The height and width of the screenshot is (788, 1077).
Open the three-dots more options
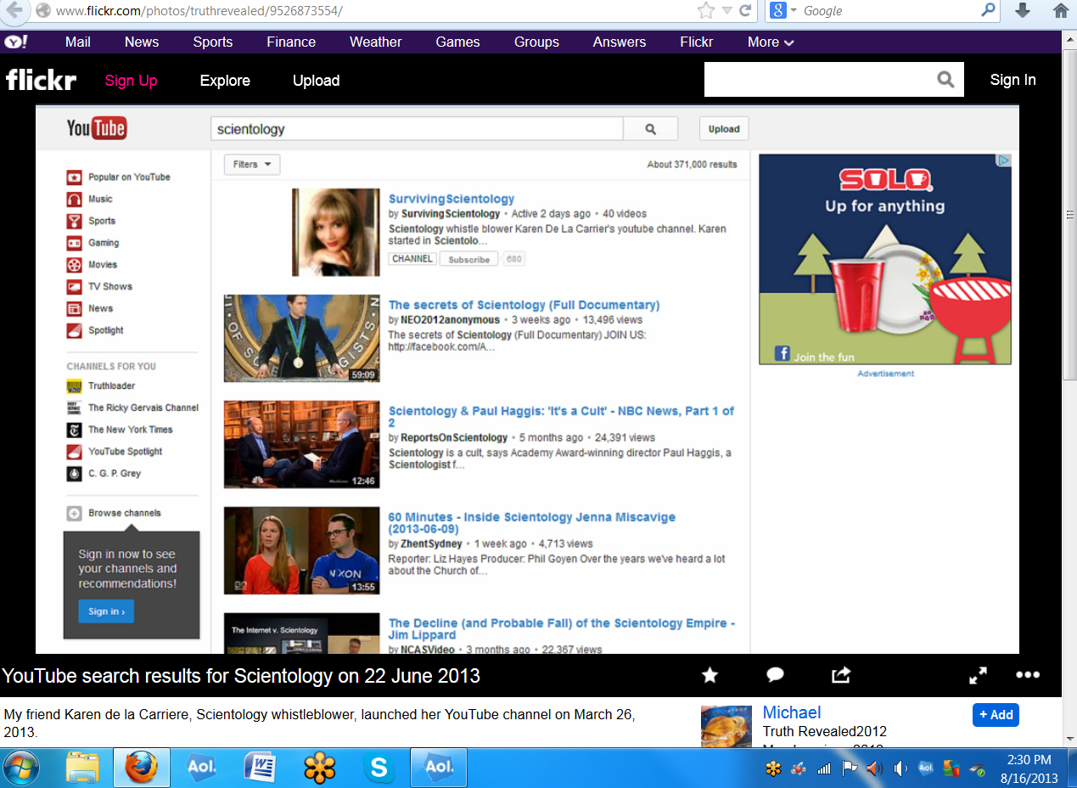point(1028,675)
